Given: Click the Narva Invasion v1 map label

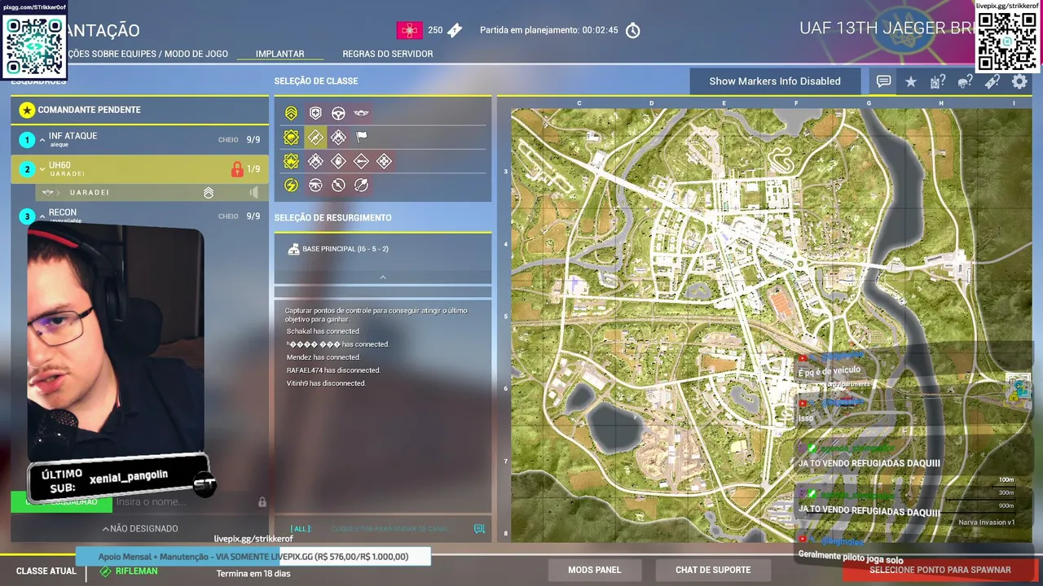Looking at the screenshot, I should [x=986, y=523].
